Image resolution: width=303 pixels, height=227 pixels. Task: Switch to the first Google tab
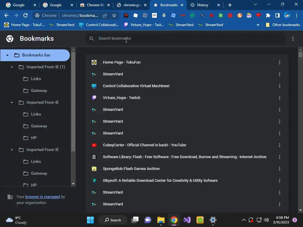pos(19,5)
